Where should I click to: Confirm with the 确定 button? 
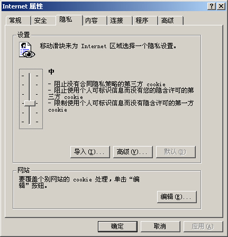[117, 226]
